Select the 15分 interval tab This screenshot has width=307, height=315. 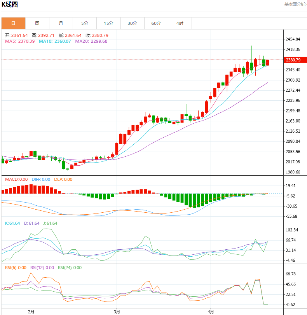[x=108, y=23]
